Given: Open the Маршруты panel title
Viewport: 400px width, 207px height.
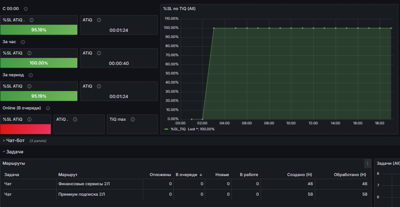Looking at the screenshot, I should (x=14, y=163).
